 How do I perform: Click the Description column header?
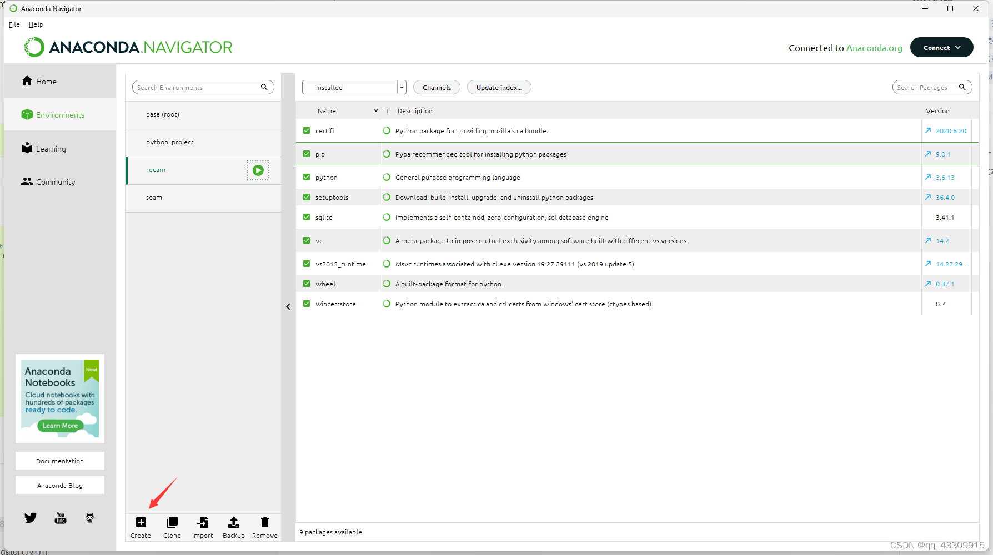415,111
